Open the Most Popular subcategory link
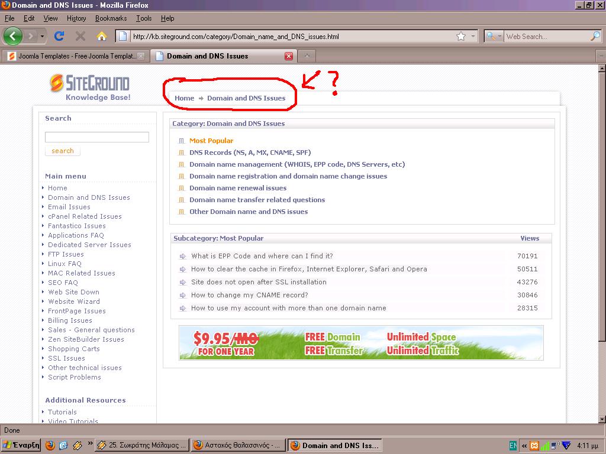The width and height of the screenshot is (606, 454). 211,141
